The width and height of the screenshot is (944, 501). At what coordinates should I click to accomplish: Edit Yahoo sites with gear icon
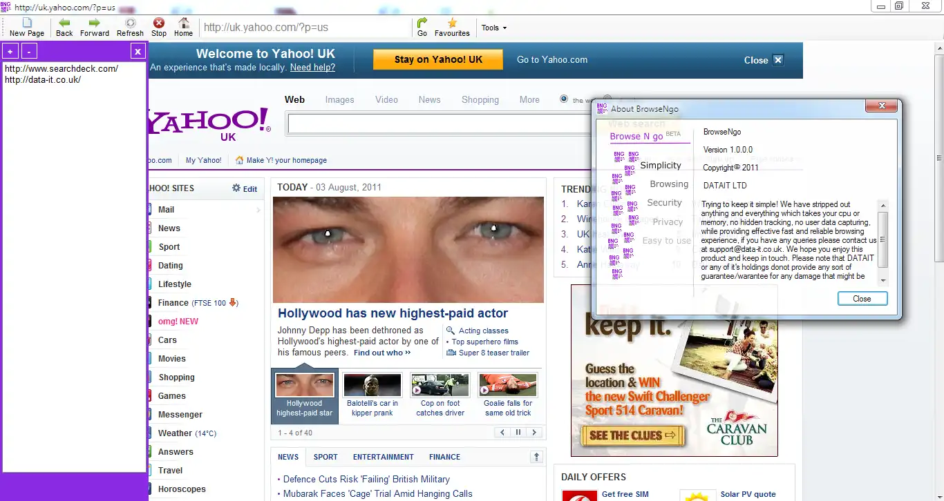click(x=245, y=188)
